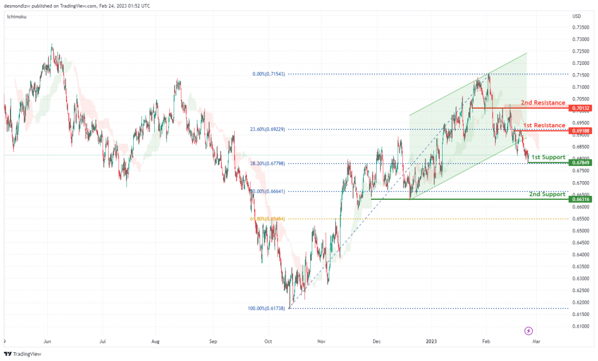Select the 0.67849 green price tag
Screen dimensions: 598x361
click(x=580, y=162)
